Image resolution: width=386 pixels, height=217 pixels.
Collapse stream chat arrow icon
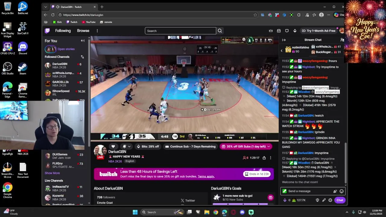(284, 40)
